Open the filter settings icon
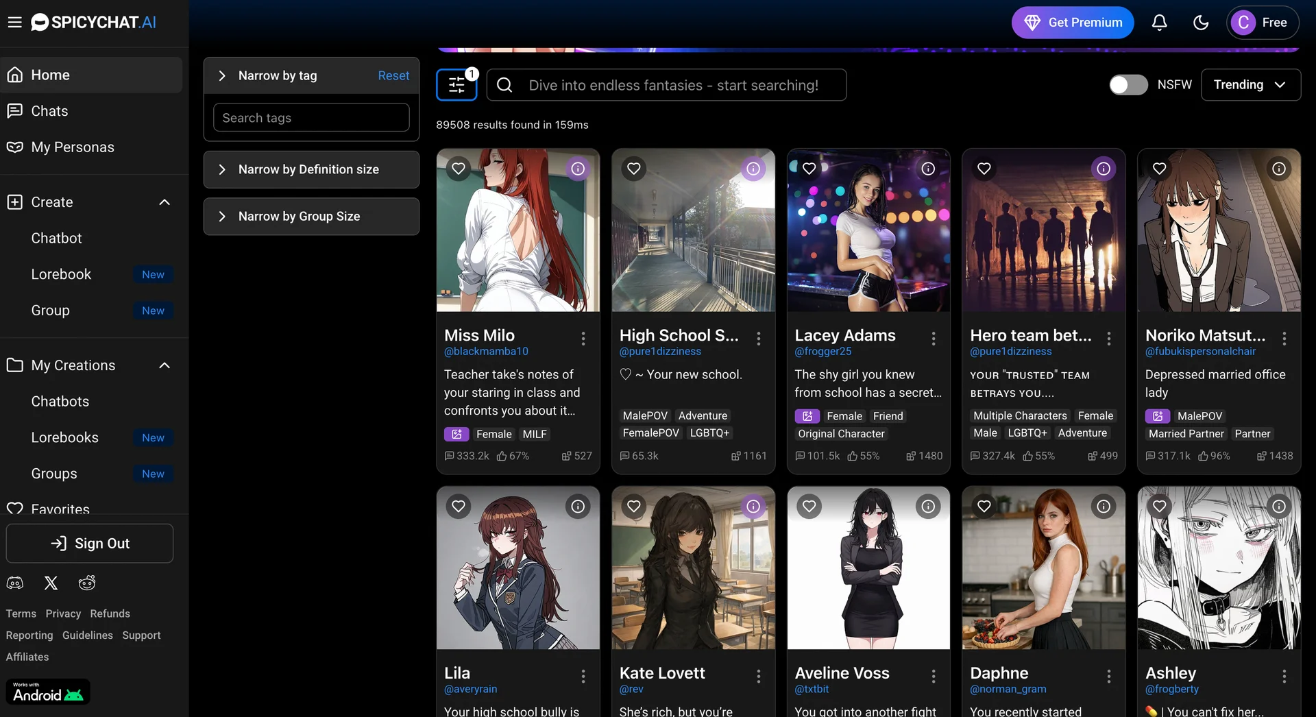Screen dimensions: 1316x717 tap(456, 85)
